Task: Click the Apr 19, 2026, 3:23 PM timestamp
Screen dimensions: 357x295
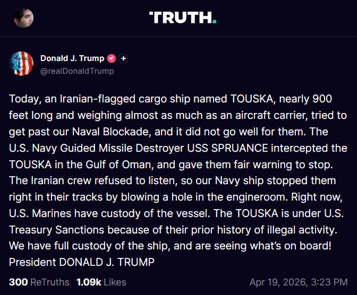Action: click(299, 282)
